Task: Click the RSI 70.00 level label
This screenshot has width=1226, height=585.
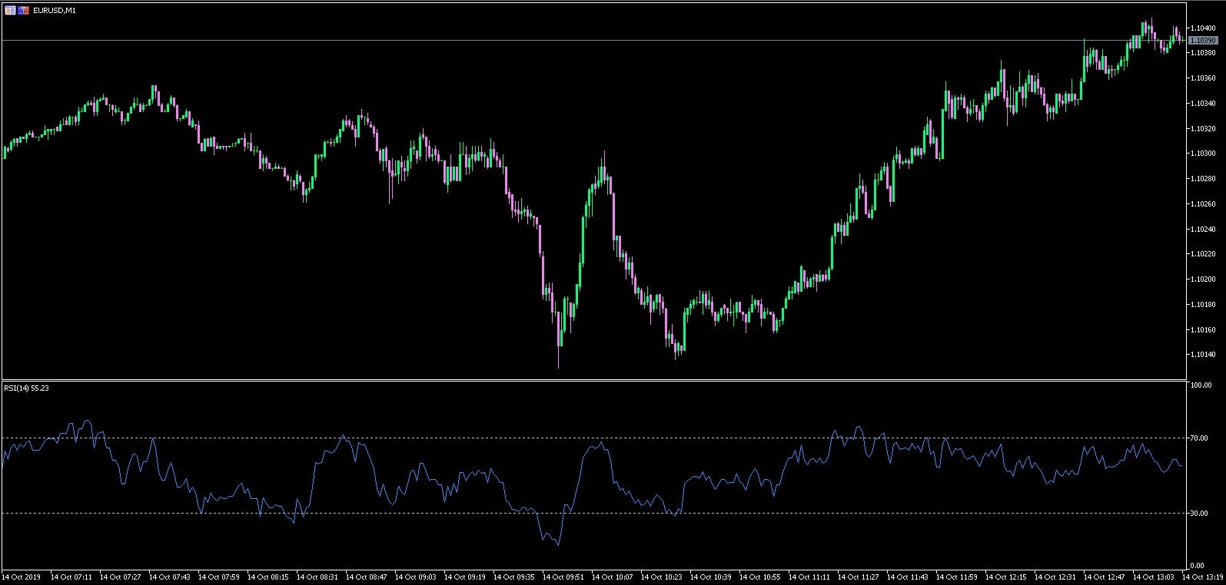Action: 1201,438
